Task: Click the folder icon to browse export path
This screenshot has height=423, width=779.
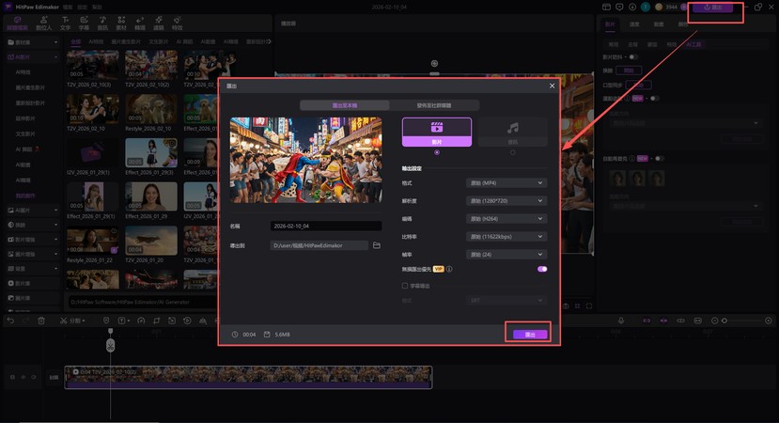Action: (x=377, y=245)
